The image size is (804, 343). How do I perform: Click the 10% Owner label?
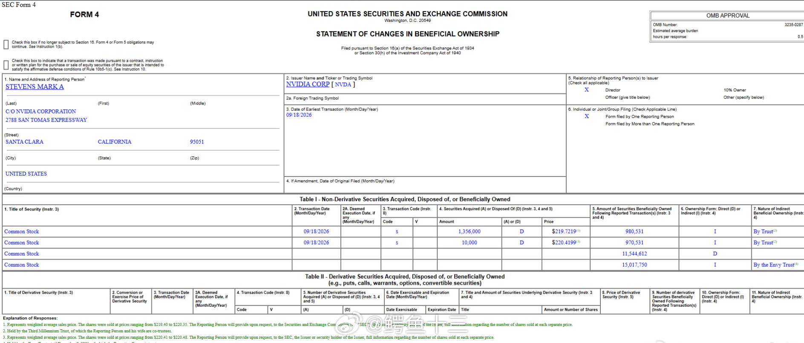coord(735,90)
